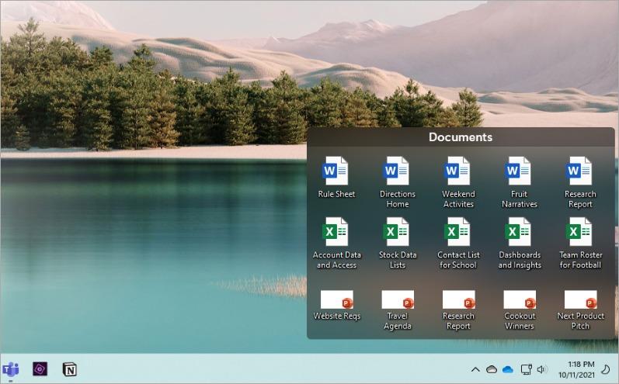Open Dashboards and Insights Excel file
This screenshot has width=619, height=384.
point(519,244)
